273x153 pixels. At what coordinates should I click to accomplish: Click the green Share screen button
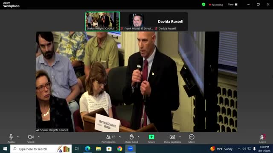(151, 139)
